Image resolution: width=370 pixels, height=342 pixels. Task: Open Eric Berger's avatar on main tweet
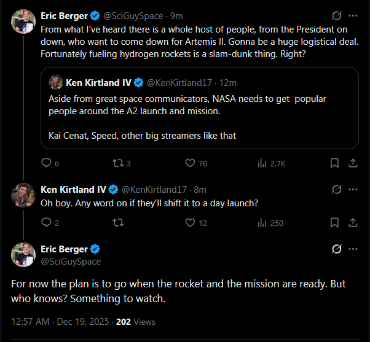(x=23, y=254)
